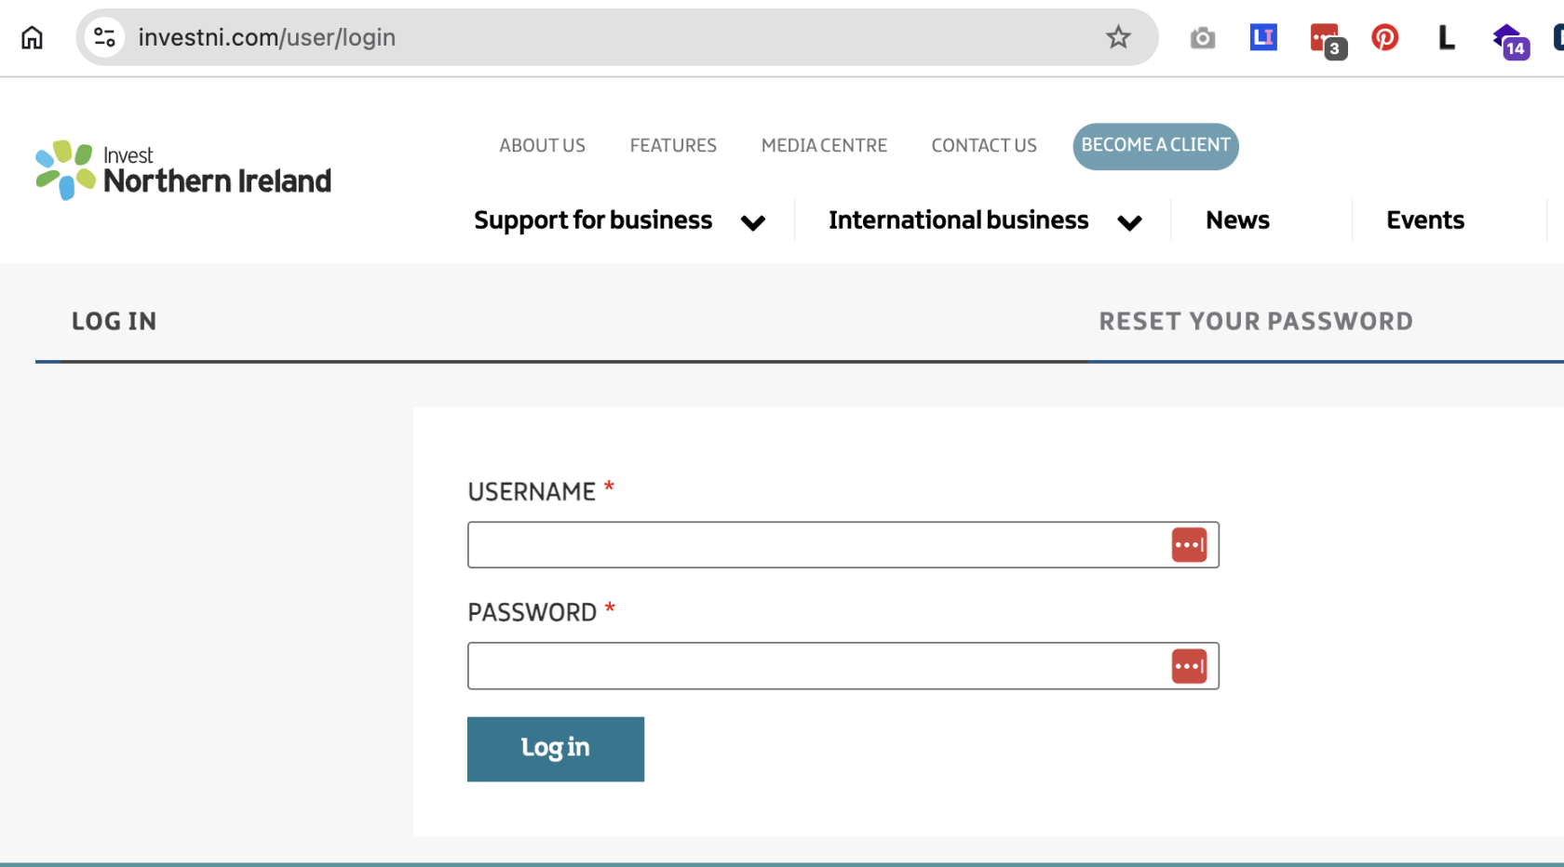Switch to the Reset Your Password tab
This screenshot has width=1564, height=867.
click(1255, 322)
